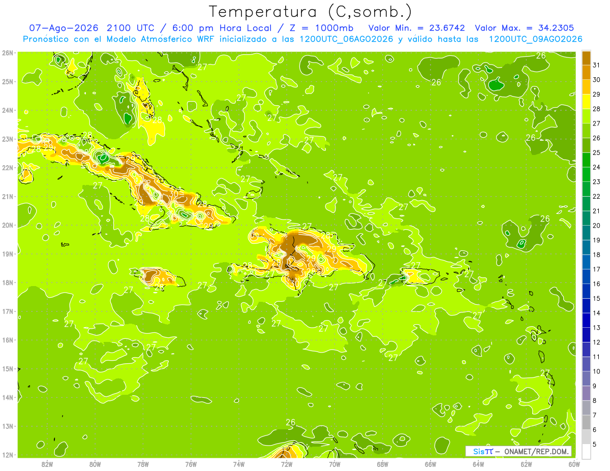Click the "21N" latitude axis label
Viewport: 610px width, 471px height.
coord(8,197)
